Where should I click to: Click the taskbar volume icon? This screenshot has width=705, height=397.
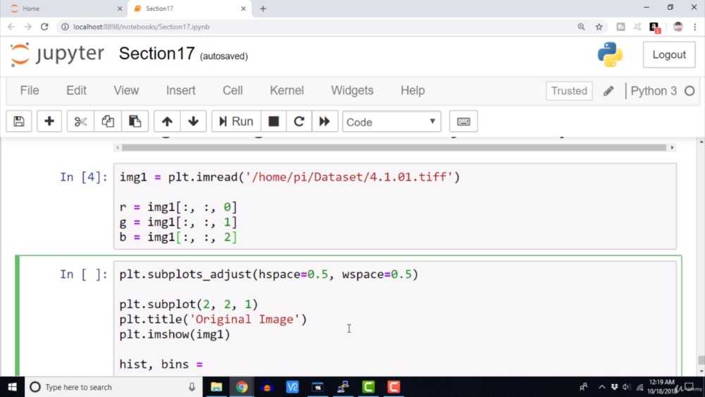pos(627,387)
